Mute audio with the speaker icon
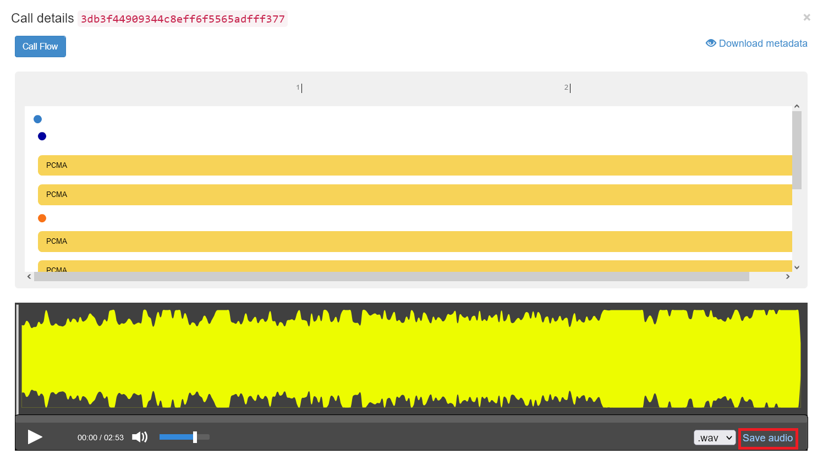823x465 pixels. (140, 437)
